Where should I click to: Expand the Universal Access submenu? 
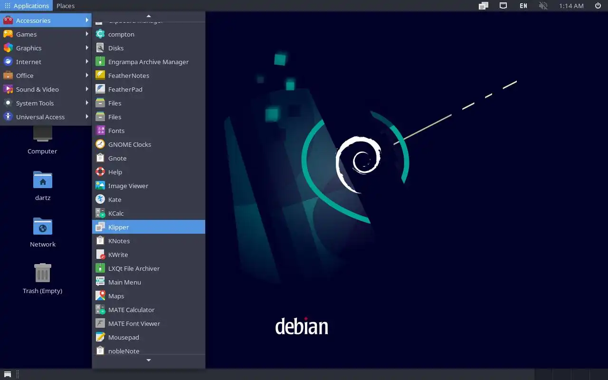(46, 117)
